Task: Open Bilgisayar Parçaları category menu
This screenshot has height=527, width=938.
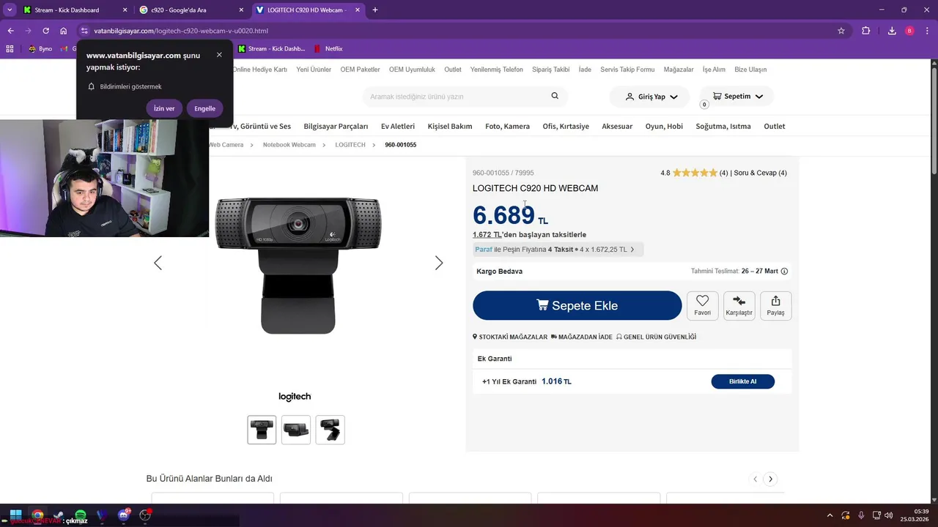Action: pos(336,126)
